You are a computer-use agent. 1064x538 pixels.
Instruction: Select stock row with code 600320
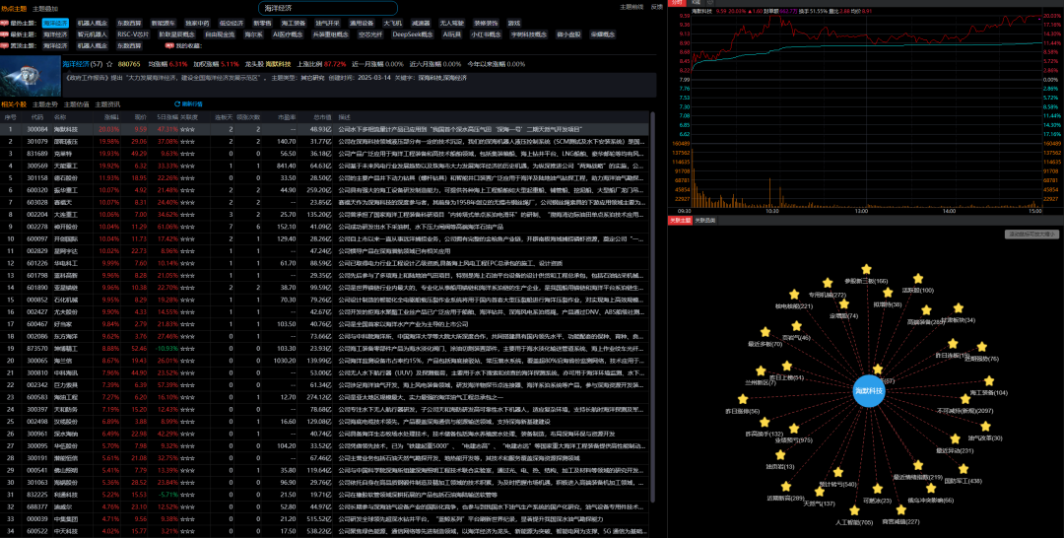tap(324, 190)
